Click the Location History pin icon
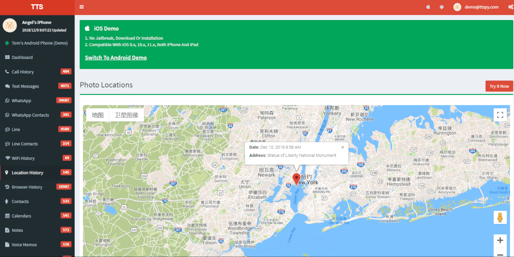This screenshot has height=257, width=514. click(7, 173)
